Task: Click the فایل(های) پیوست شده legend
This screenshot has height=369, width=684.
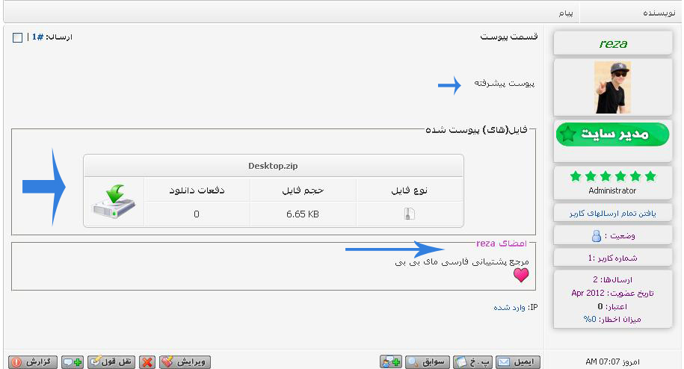Action: click(x=476, y=130)
